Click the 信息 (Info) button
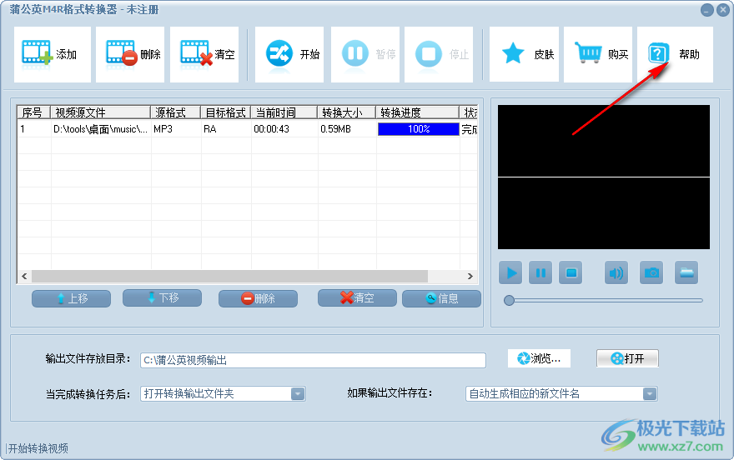 point(441,298)
